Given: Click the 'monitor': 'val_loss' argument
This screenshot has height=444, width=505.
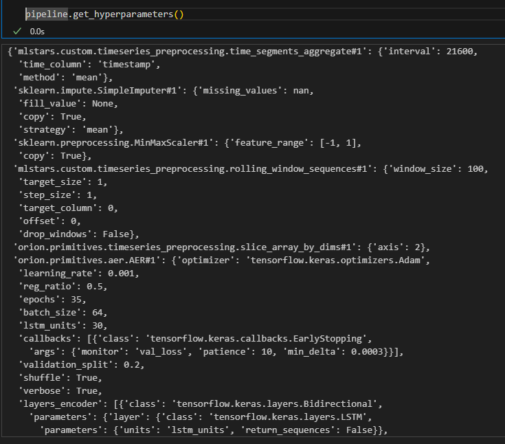Looking at the screenshot, I should click(x=131, y=352).
